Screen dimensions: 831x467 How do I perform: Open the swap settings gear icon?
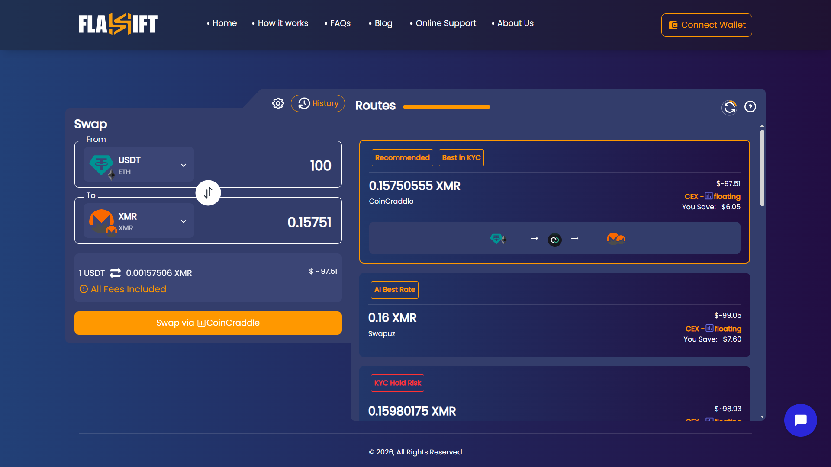click(x=278, y=103)
